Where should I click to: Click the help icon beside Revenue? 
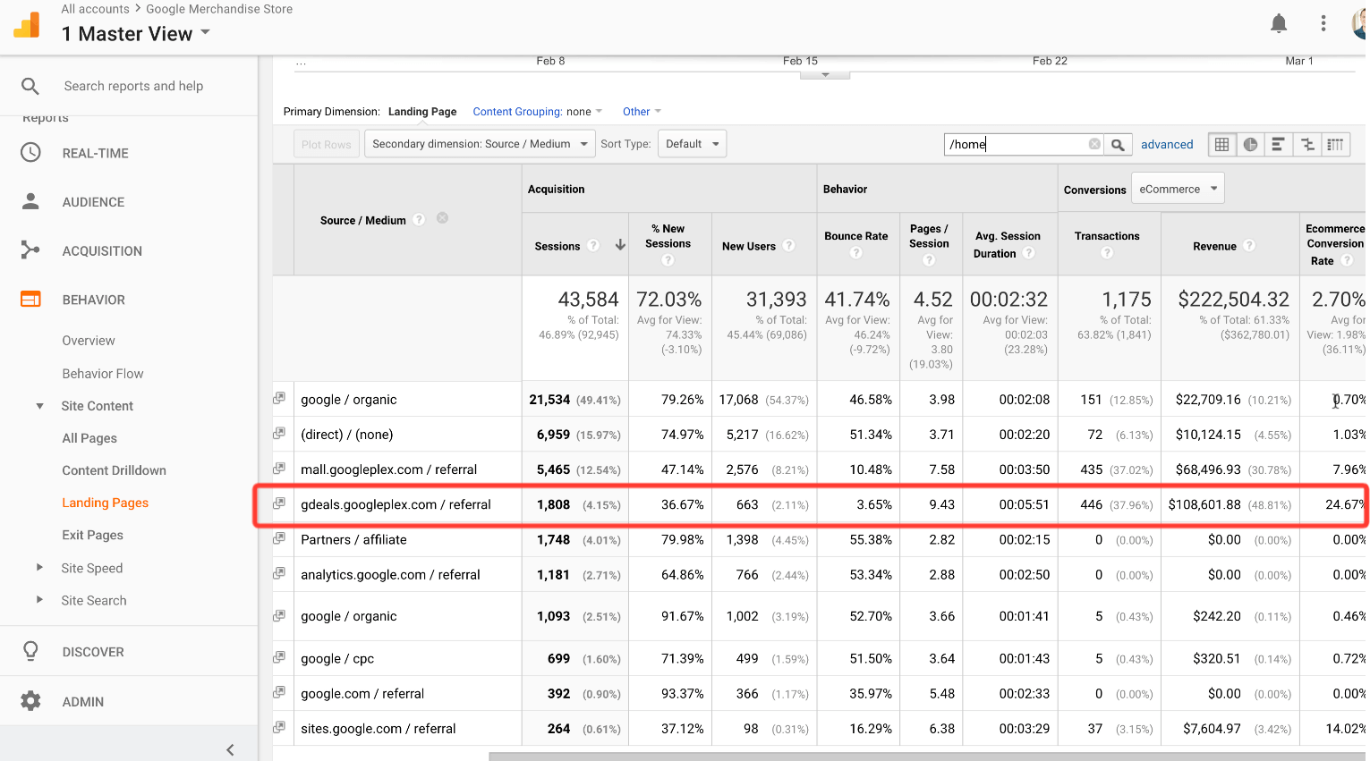click(1249, 245)
